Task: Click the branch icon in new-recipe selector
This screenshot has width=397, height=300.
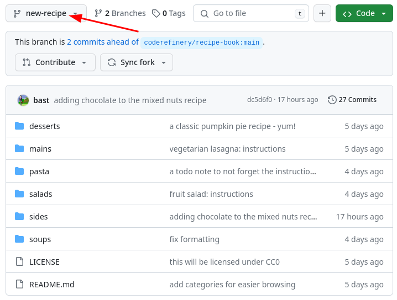Action: coord(17,13)
